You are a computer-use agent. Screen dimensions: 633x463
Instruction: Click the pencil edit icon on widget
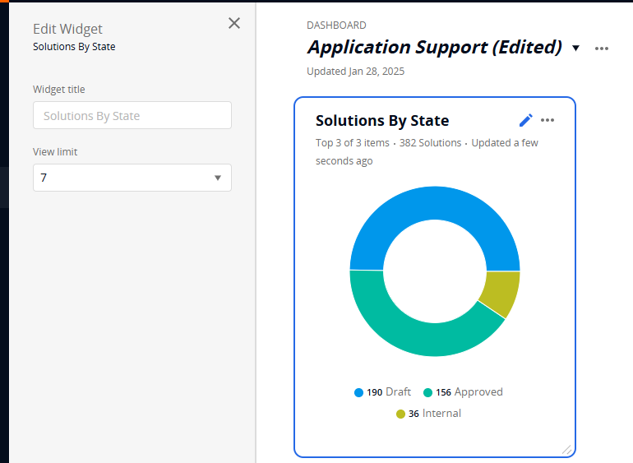[526, 120]
